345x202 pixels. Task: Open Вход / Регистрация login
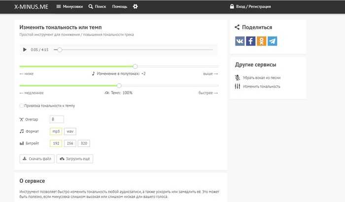click(250, 6)
